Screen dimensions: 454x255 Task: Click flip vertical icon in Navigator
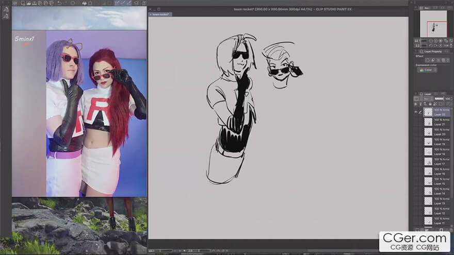[x=451, y=46]
